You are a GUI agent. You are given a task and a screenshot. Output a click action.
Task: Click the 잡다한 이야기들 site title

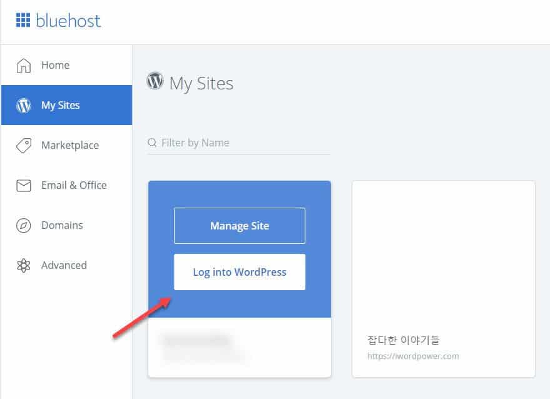[x=404, y=340]
